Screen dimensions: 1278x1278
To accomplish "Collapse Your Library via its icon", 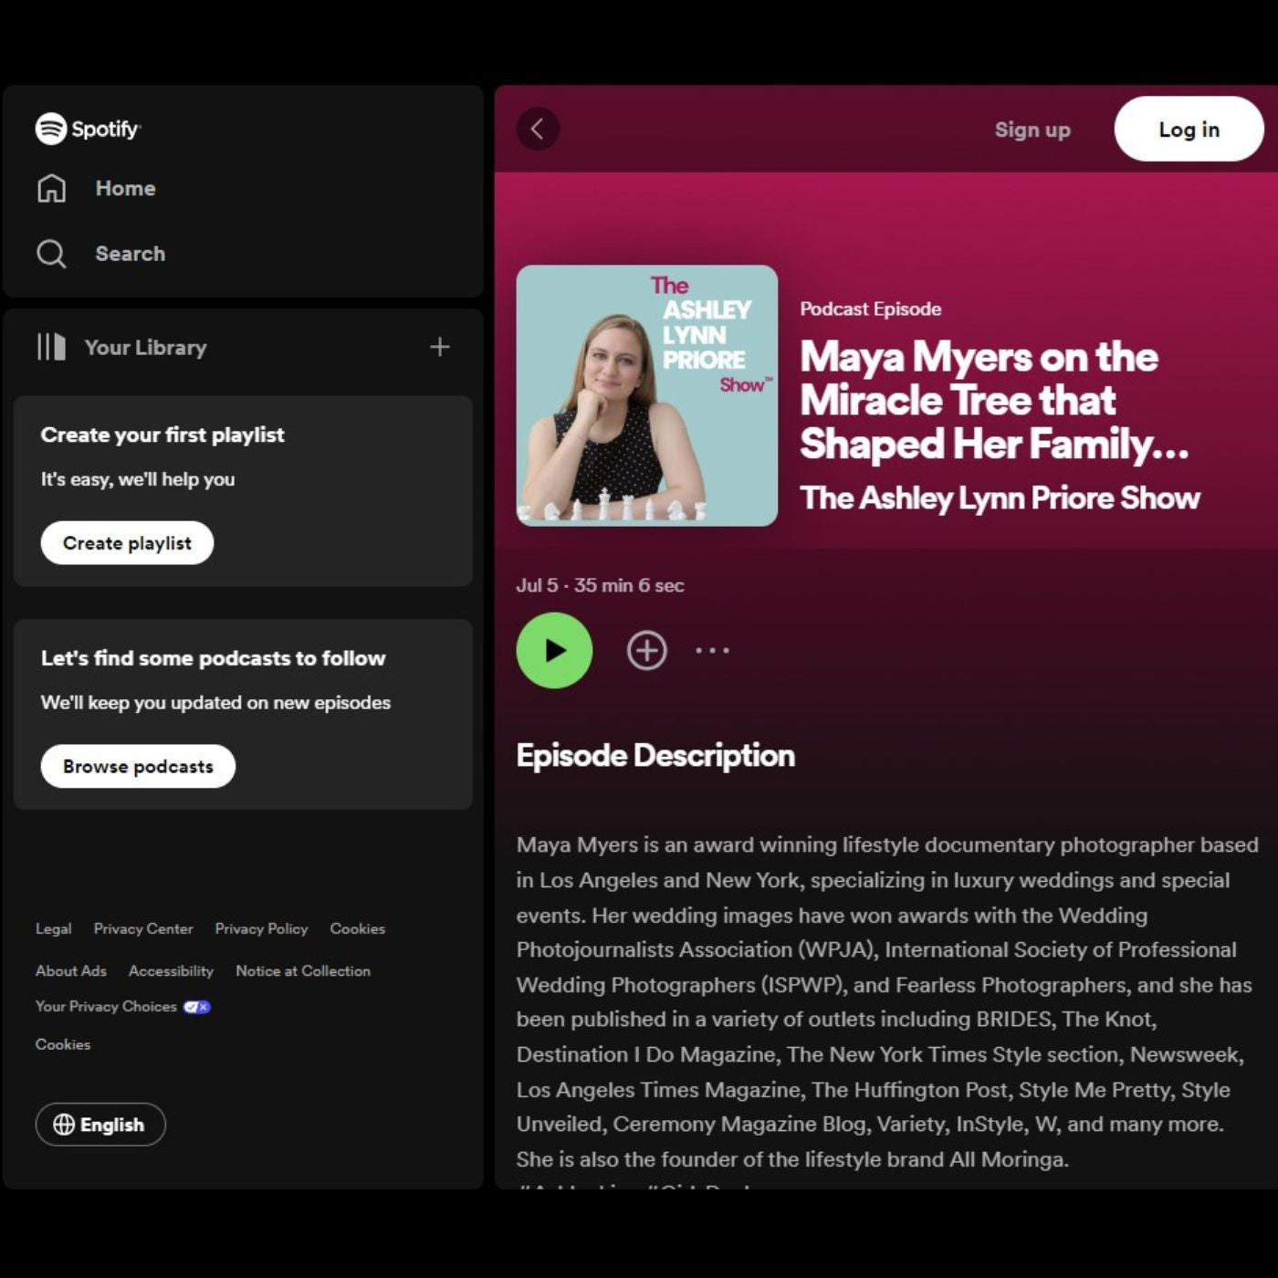I will [51, 347].
